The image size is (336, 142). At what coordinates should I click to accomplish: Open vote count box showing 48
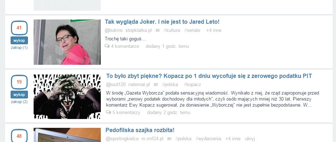[x=19, y=135]
